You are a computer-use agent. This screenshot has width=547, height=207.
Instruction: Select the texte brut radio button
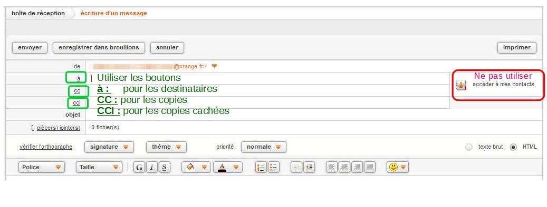click(469, 147)
